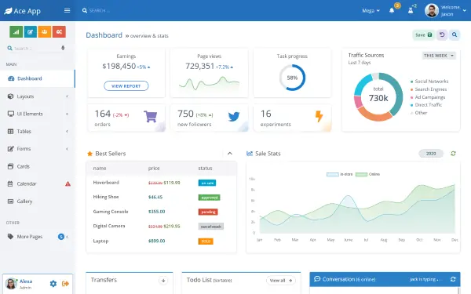Click the Ace App logo
Screen dimensions: 471x294
pyautogui.click(x=23, y=11)
